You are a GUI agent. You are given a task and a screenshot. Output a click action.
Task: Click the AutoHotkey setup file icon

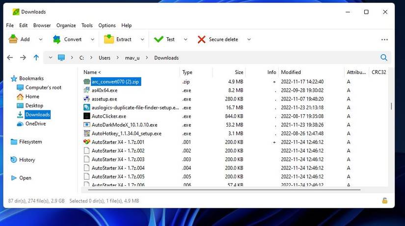(86, 133)
